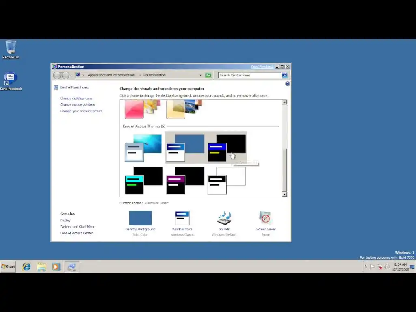Screen dimensions: 416x312
Task: Click the Control Panel icon in address bar
Action: point(78,75)
